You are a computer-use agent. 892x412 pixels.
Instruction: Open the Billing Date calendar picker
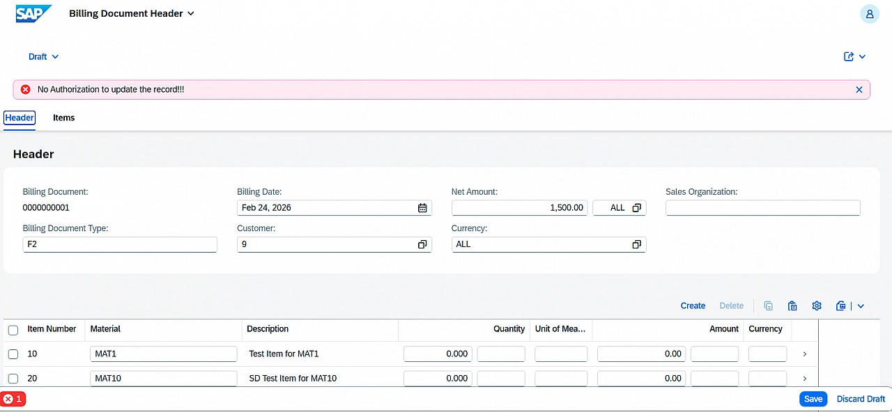pos(422,207)
